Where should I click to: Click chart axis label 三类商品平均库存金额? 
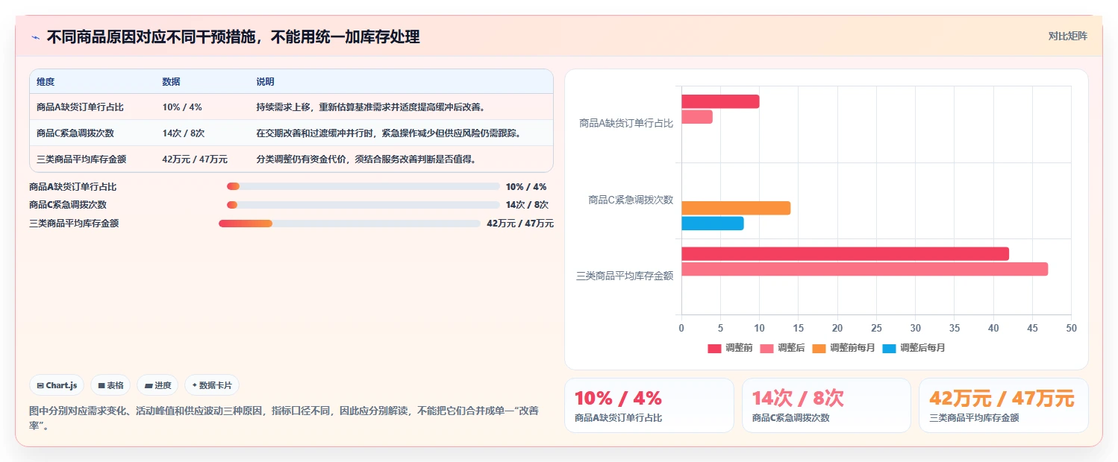(625, 276)
